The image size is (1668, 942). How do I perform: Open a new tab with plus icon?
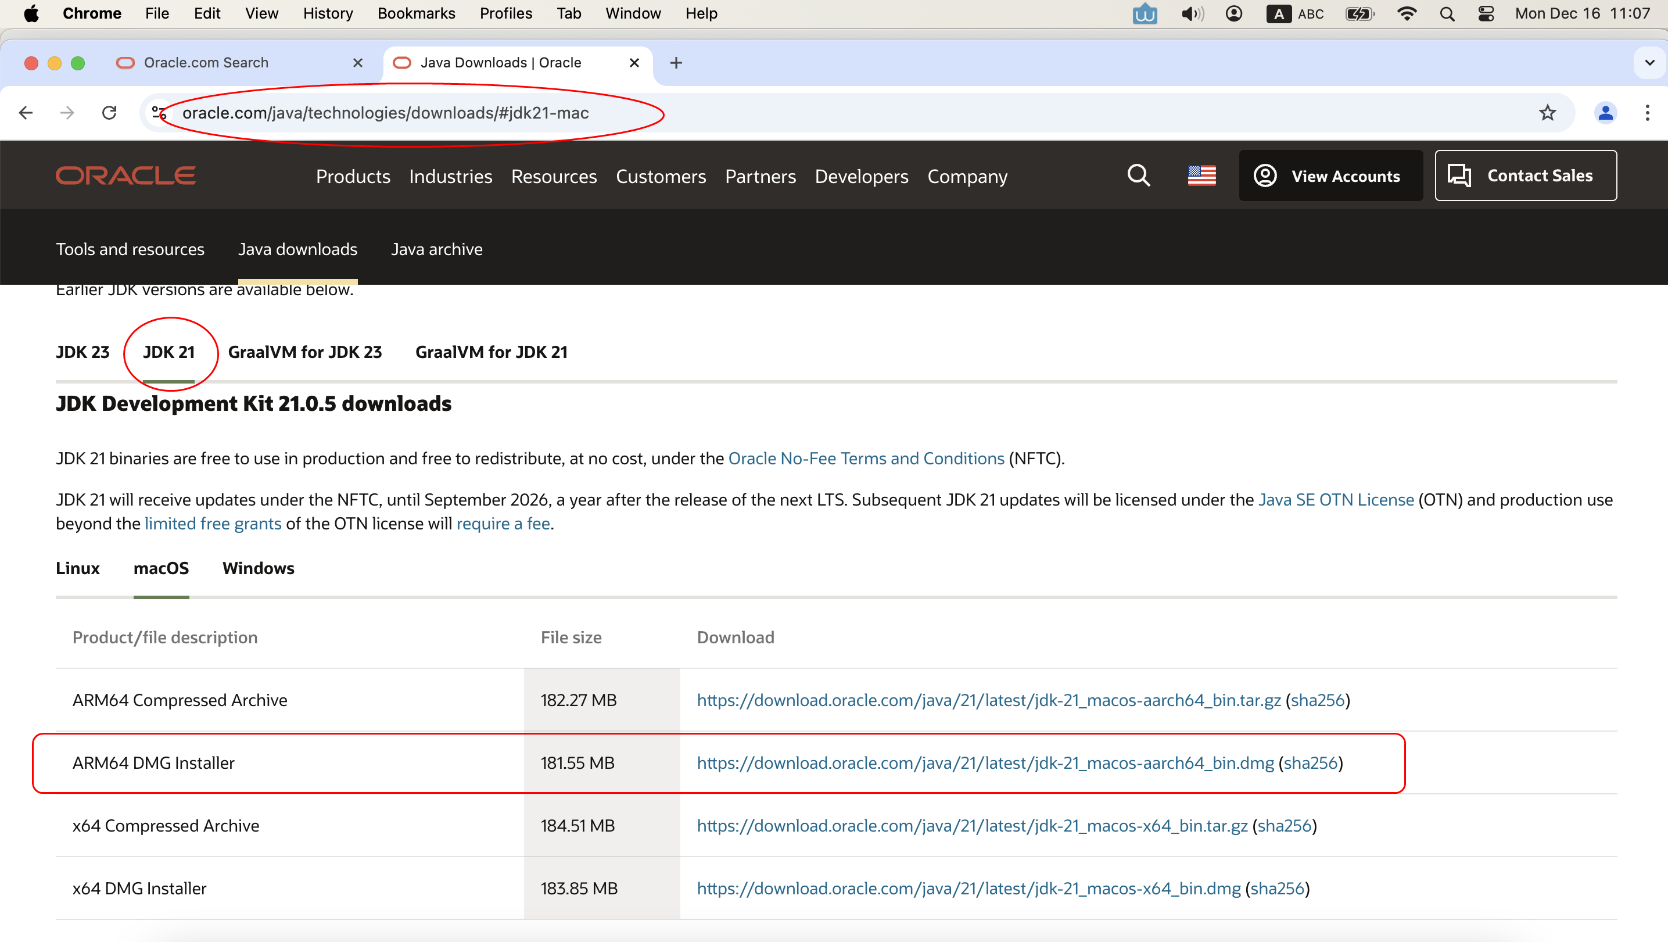[x=676, y=63]
